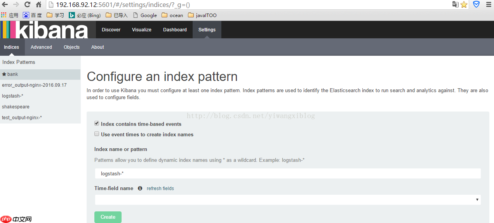
Task: Click the index name or pattern input field
Action: coord(287,174)
